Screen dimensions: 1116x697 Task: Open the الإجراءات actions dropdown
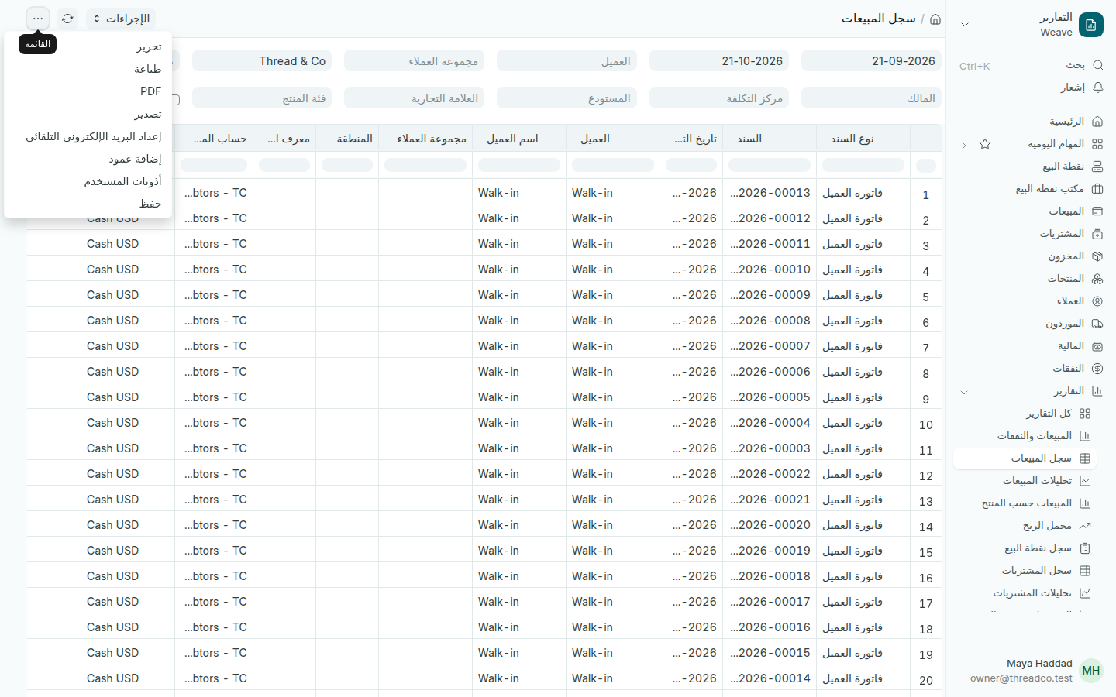[x=121, y=19]
